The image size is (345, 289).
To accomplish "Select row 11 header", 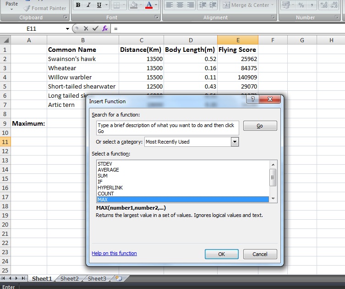I will pyautogui.click(x=5, y=142).
